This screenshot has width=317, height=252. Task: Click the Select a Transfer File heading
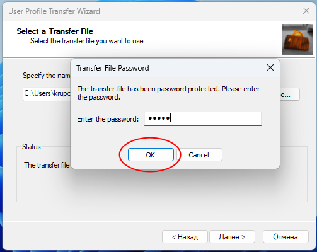coord(55,31)
